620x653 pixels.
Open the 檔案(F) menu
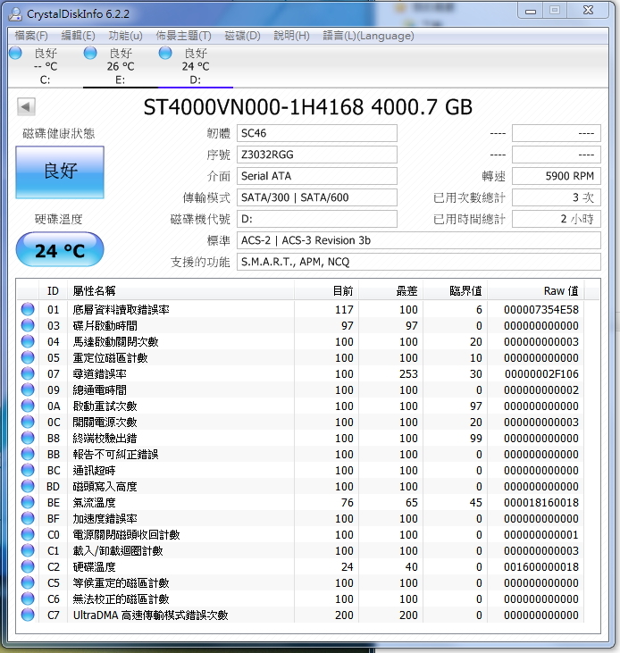coord(31,36)
